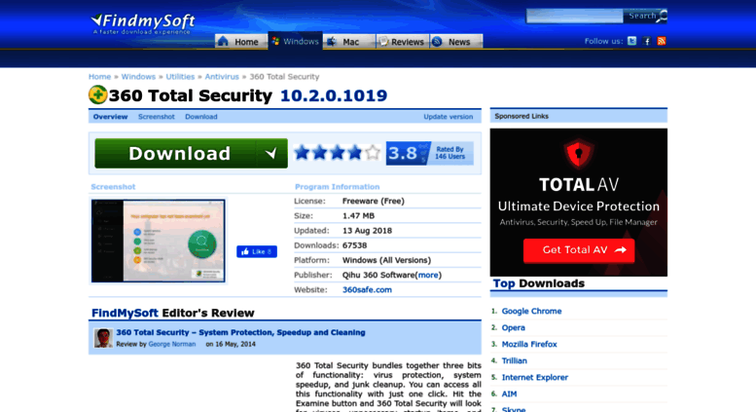Open the Home navigation tab
Image resolution: width=756 pixels, height=412 pixels.
[x=240, y=42]
